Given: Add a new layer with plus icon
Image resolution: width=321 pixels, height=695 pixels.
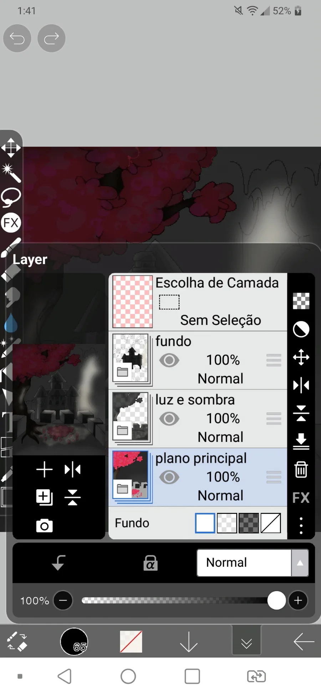Looking at the screenshot, I should (45, 469).
